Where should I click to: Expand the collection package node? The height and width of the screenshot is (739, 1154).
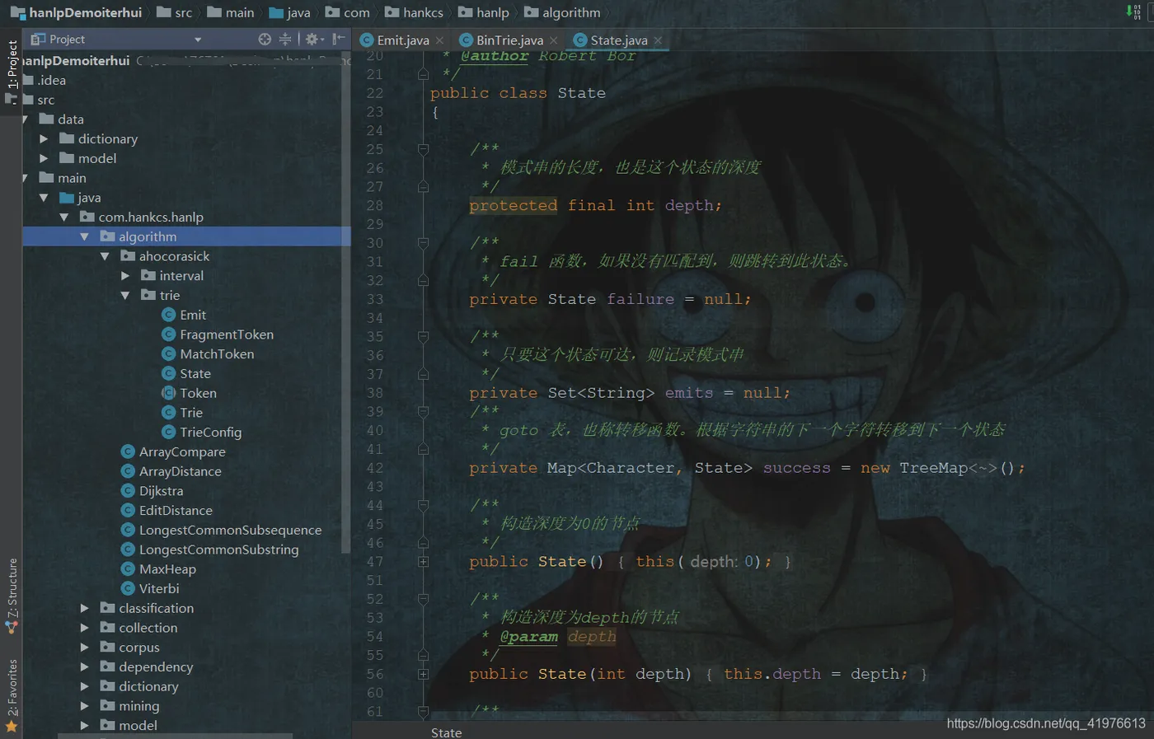pos(84,628)
